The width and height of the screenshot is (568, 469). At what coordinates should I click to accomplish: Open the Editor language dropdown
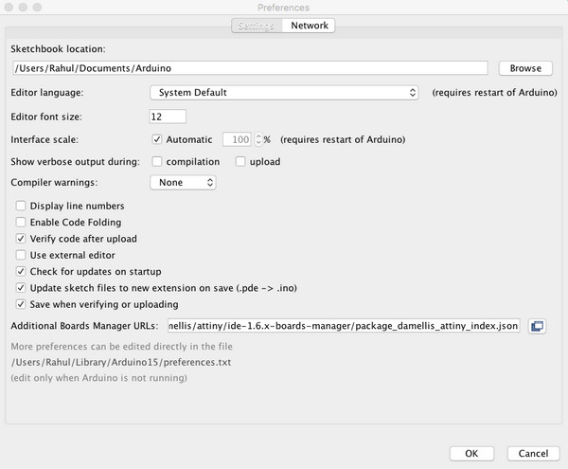click(284, 93)
